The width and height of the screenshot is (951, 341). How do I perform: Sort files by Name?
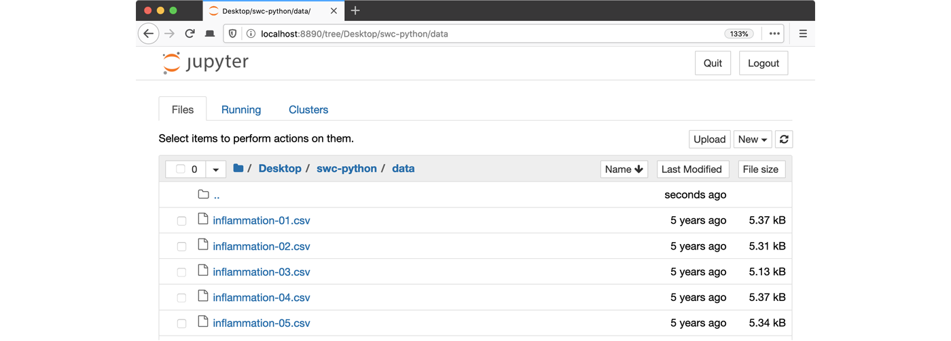click(x=624, y=169)
